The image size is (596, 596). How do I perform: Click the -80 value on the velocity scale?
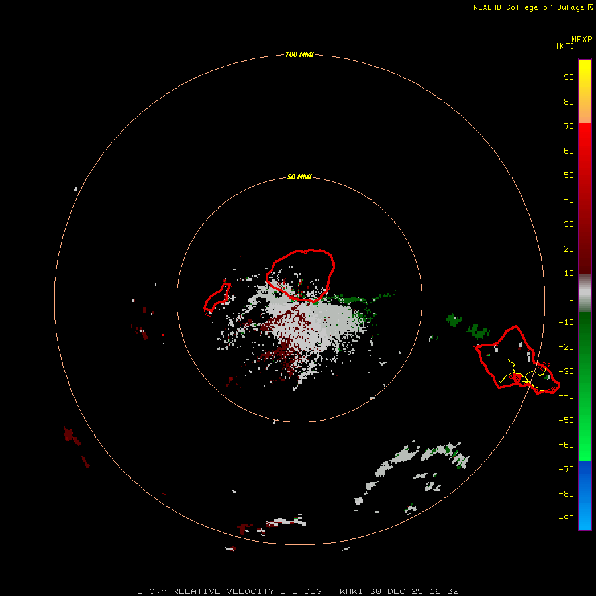(x=566, y=494)
